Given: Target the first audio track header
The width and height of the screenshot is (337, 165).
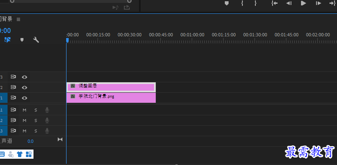Looking at the screenshot, I should click(4, 110).
